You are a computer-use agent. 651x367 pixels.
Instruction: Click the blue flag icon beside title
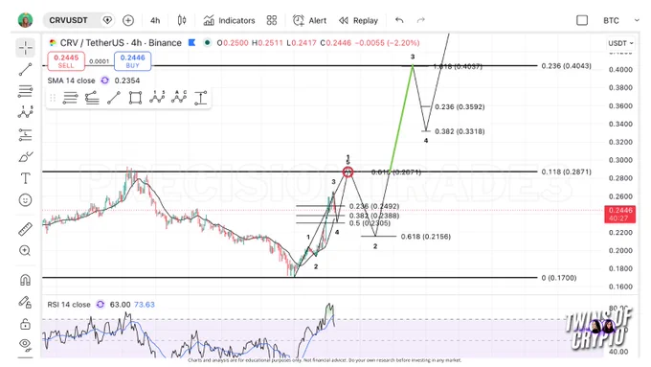click(191, 42)
